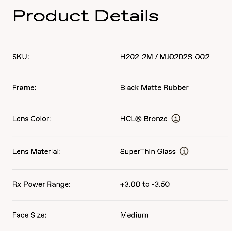The image size is (232, 231).
Task: Click the word Bronze in Lens Color
Action: pyautogui.click(x=155, y=119)
